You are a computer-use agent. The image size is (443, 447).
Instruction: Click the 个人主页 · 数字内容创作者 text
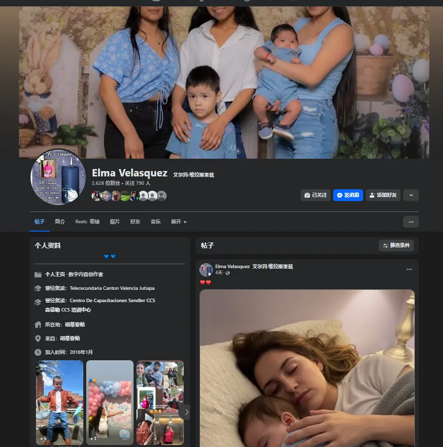(x=74, y=274)
